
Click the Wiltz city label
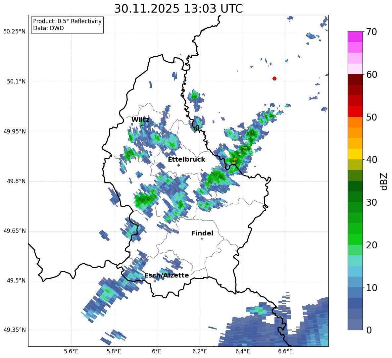140,120
